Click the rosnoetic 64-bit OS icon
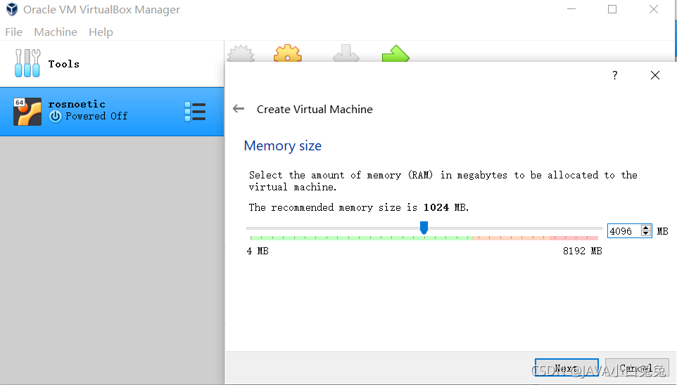This screenshot has width=677, height=385. [x=27, y=112]
